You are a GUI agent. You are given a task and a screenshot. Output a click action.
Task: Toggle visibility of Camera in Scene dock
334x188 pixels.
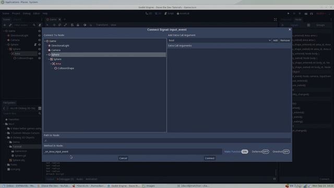click(40, 40)
